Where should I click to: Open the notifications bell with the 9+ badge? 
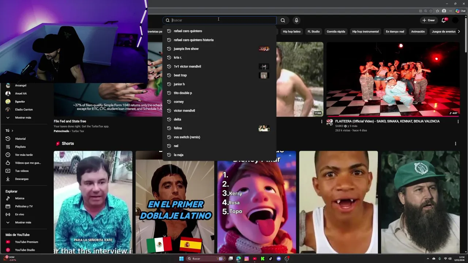coord(444,20)
